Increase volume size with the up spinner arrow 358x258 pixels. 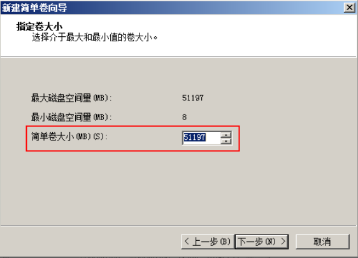pos(226,135)
